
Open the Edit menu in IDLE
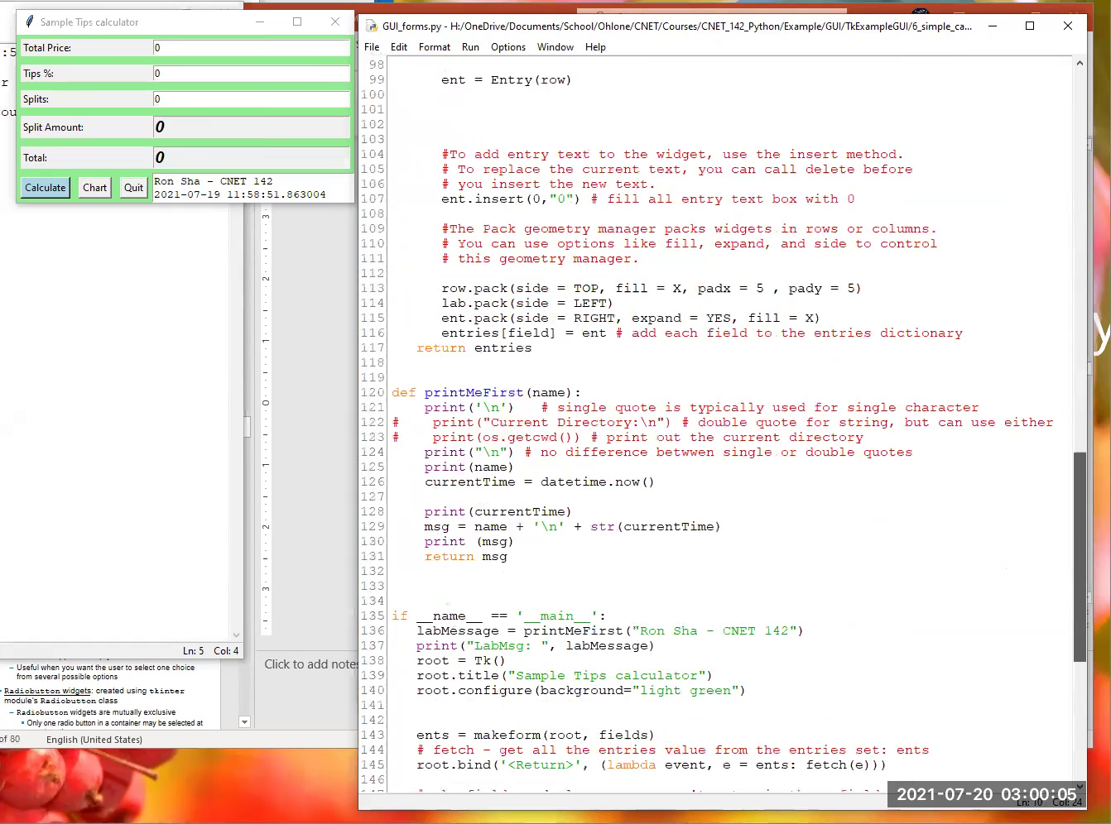pyautogui.click(x=399, y=47)
